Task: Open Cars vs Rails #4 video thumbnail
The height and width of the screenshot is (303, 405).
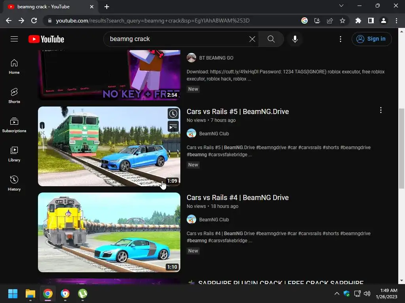Action: (109, 232)
